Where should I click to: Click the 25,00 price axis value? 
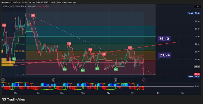[x=197, y=52]
